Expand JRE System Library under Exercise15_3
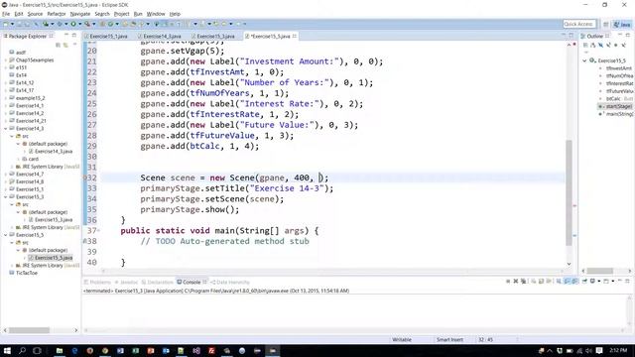 [x=12, y=227]
